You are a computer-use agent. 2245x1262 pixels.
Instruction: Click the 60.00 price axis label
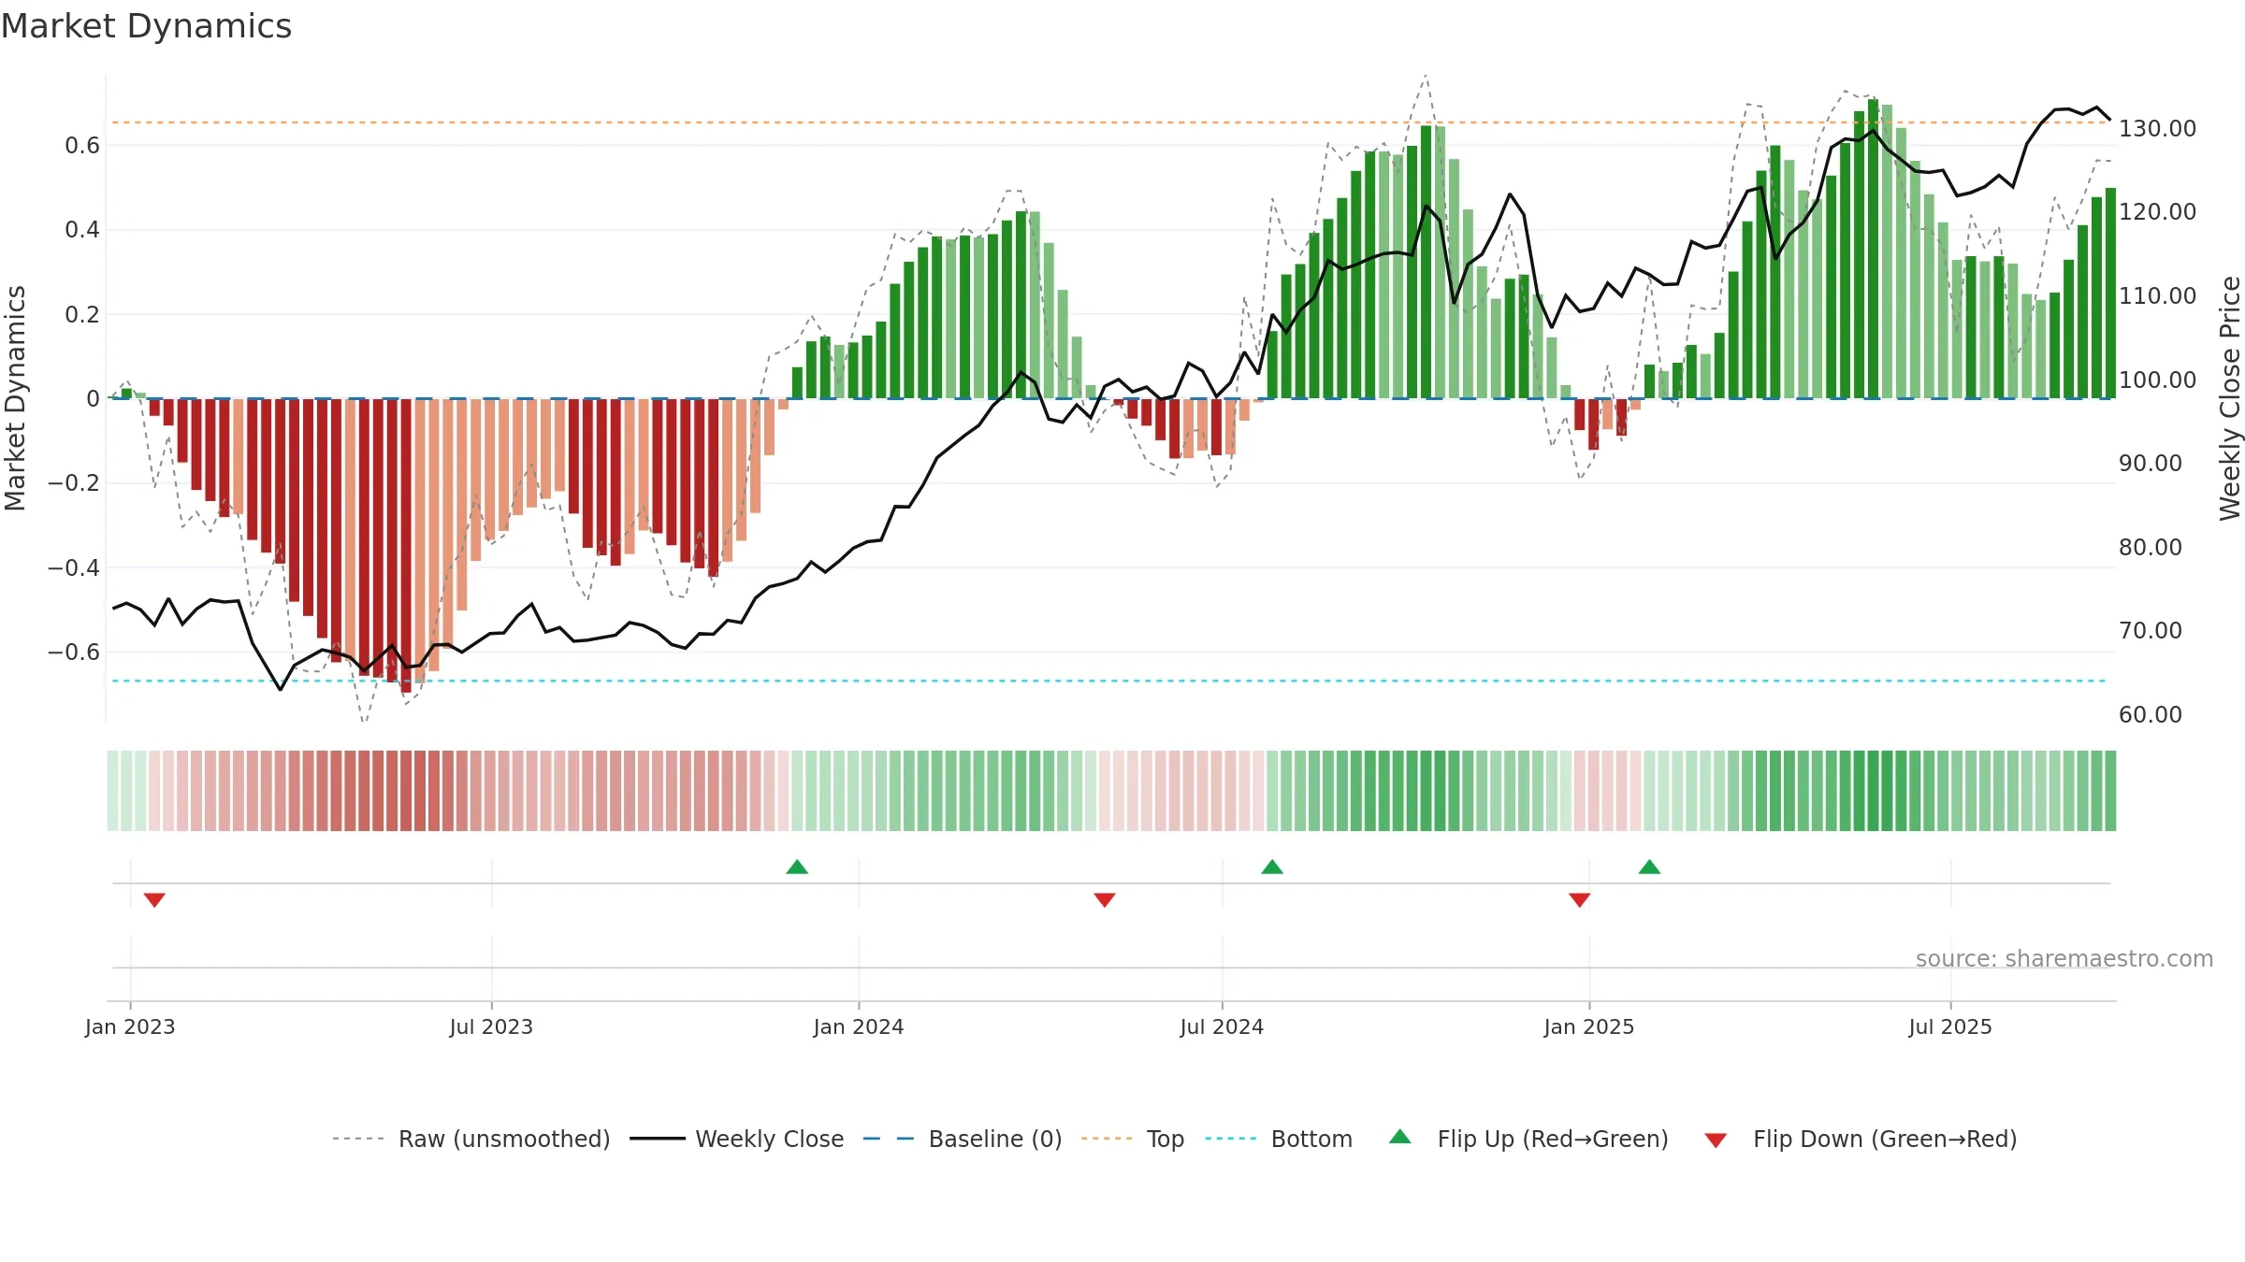pos(2151,714)
